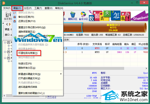This screenshot has width=150, height=104.
Task: Open the 查看(V) menu
Action: (x=48, y=8)
